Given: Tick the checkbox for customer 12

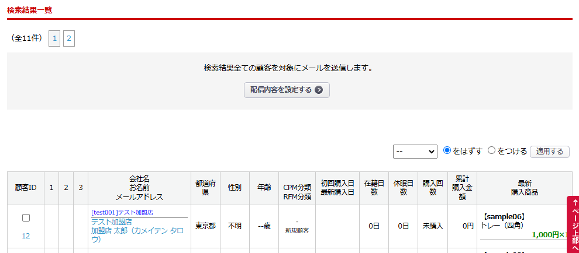Looking at the screenshot, I should coord(26,218).
